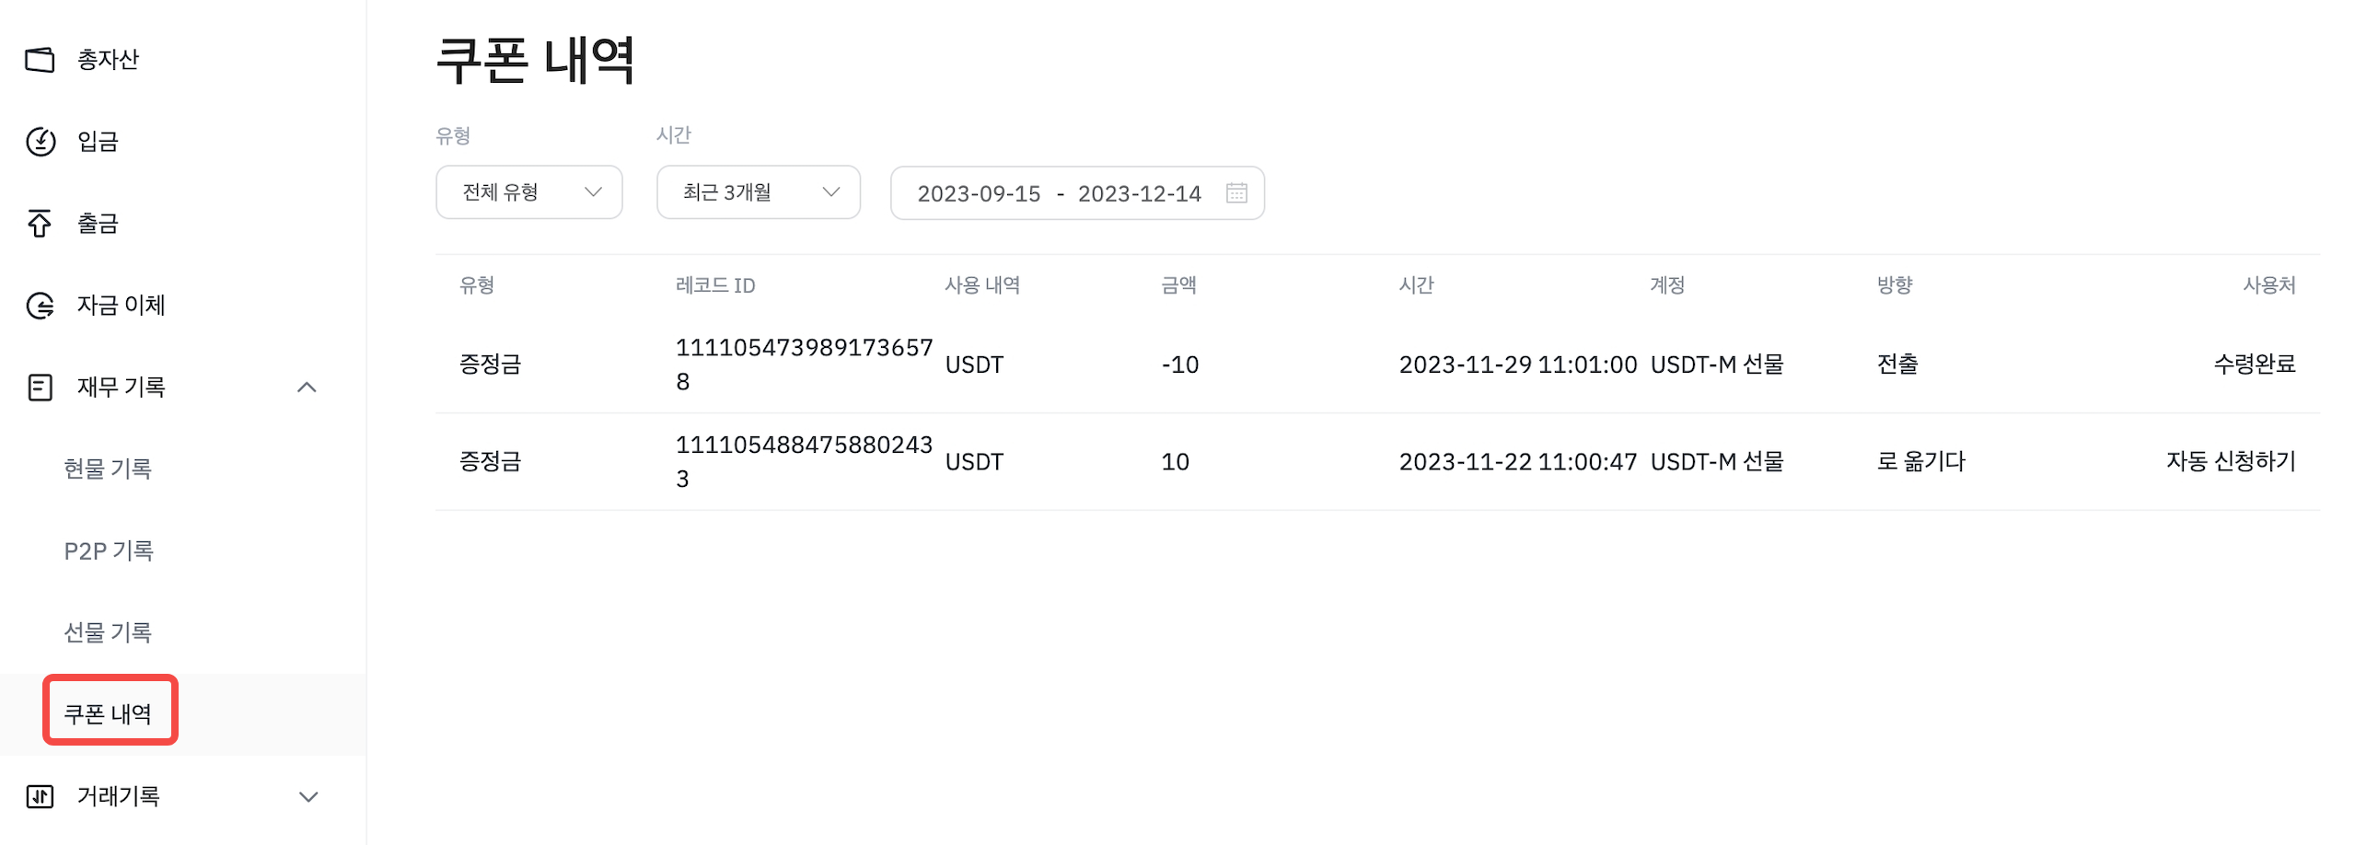This screenshot has width=2355, height=845.
Task: Open the 현물 기록 submenu item
Action: tap(108, 469)
